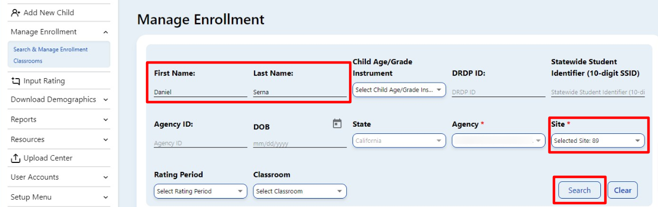Viewport: 658px width, 207px height.
Task: Open the Child Age/Grade Instrument dropdown
Action: click(x=399, y=90)
